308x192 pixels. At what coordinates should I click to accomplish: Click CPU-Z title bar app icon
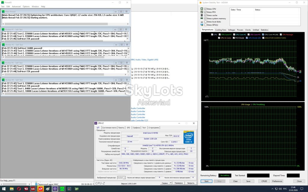click(96, 123)
